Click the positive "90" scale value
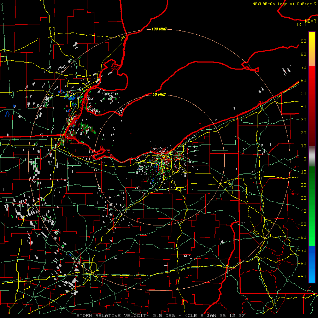Screen dimensions: 318x318 304,41
